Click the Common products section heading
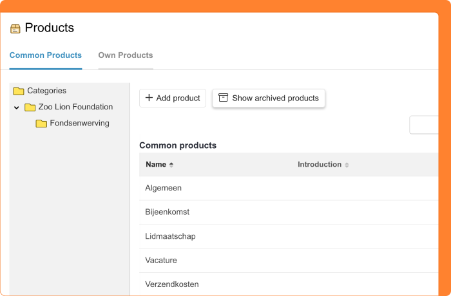 point(178,145)
